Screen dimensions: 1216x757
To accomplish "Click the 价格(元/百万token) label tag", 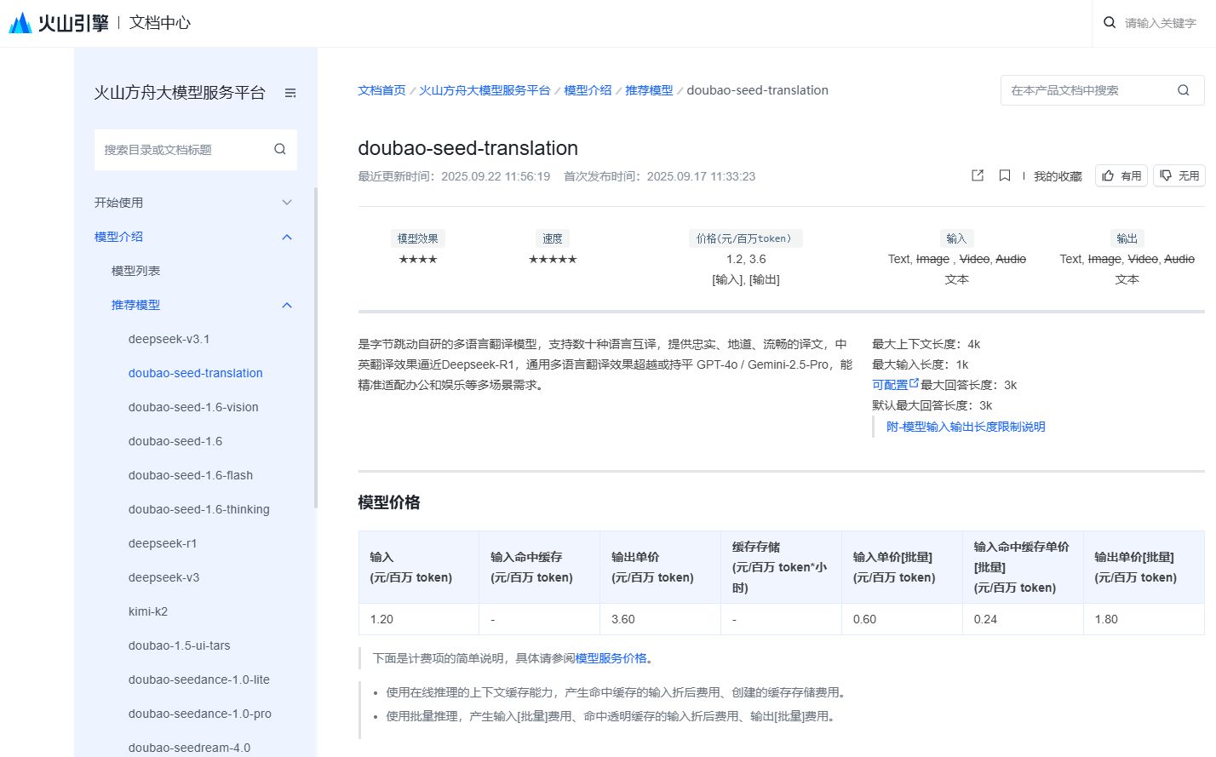I will point(746,238).
